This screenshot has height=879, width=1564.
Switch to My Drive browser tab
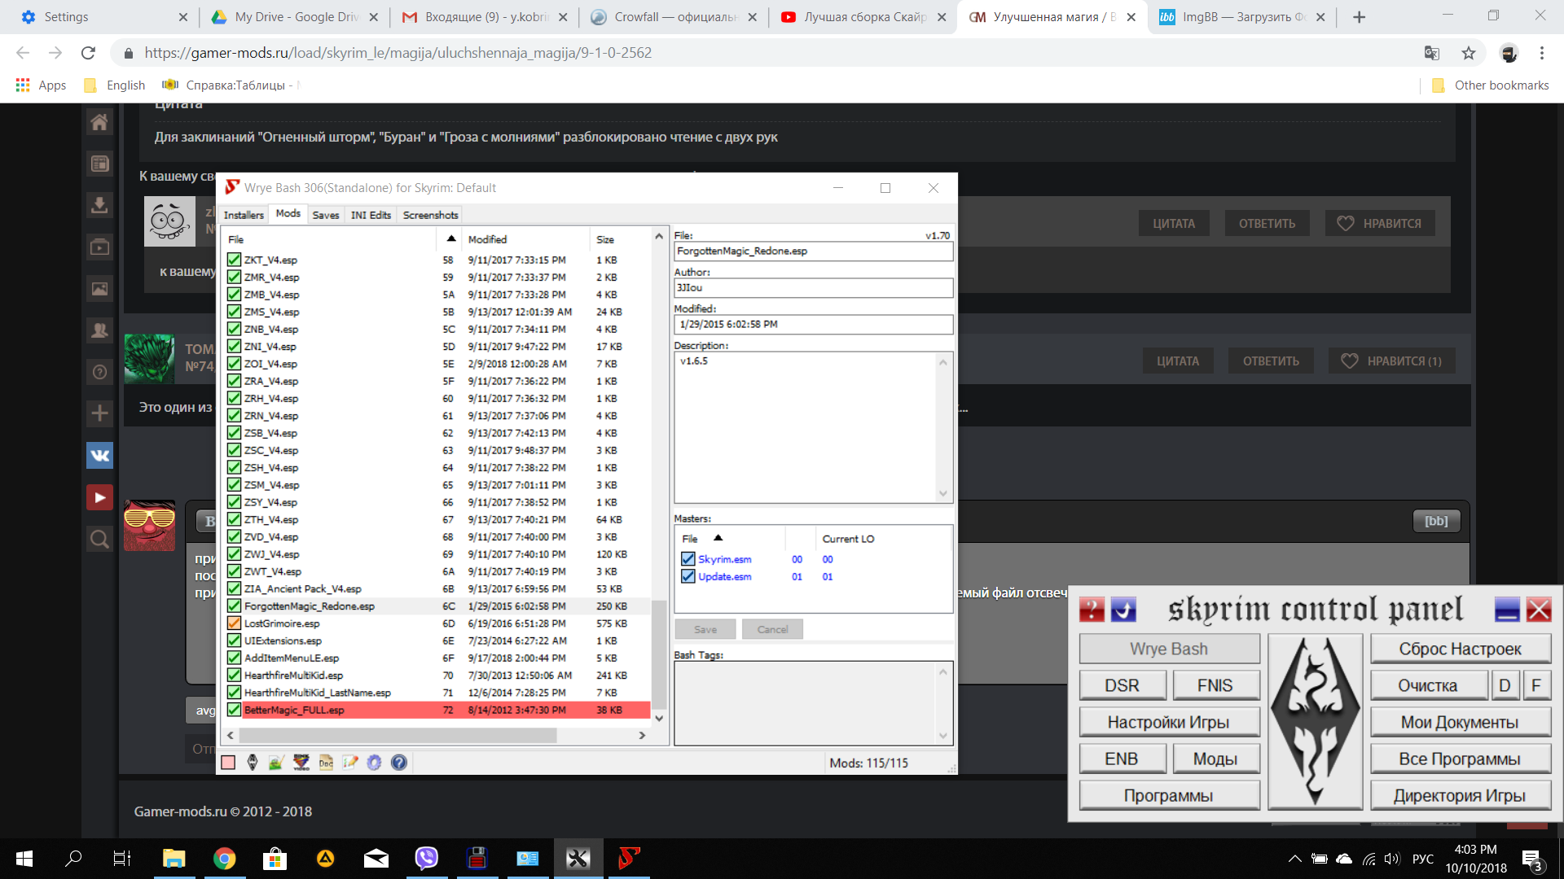point(293,17)
